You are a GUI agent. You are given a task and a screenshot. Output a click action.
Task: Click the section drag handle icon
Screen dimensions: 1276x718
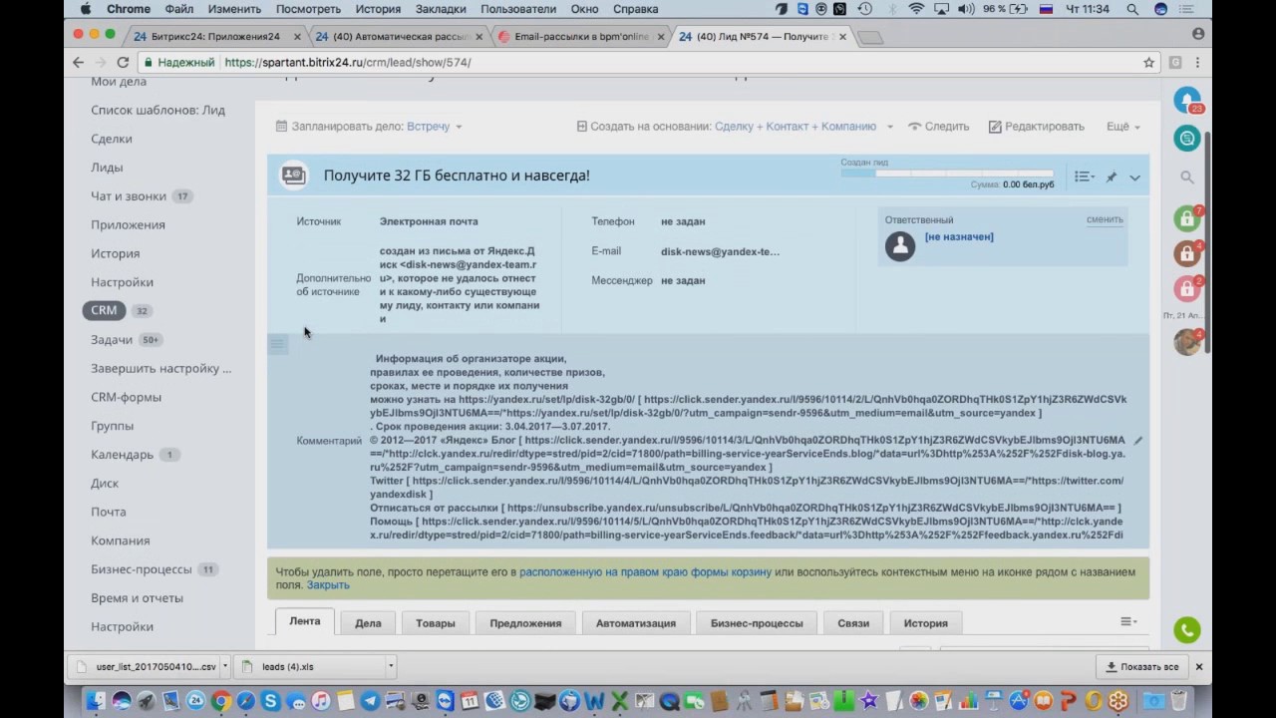[278, 344]
